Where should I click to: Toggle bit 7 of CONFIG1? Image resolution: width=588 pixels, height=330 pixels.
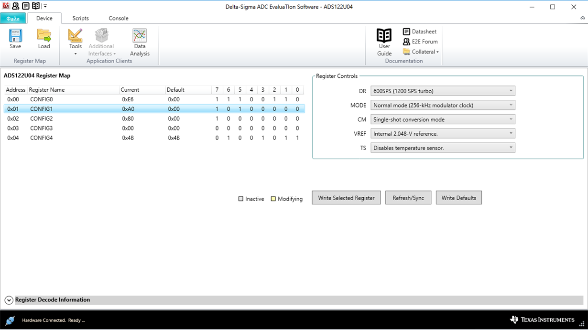tap(217, 109)
